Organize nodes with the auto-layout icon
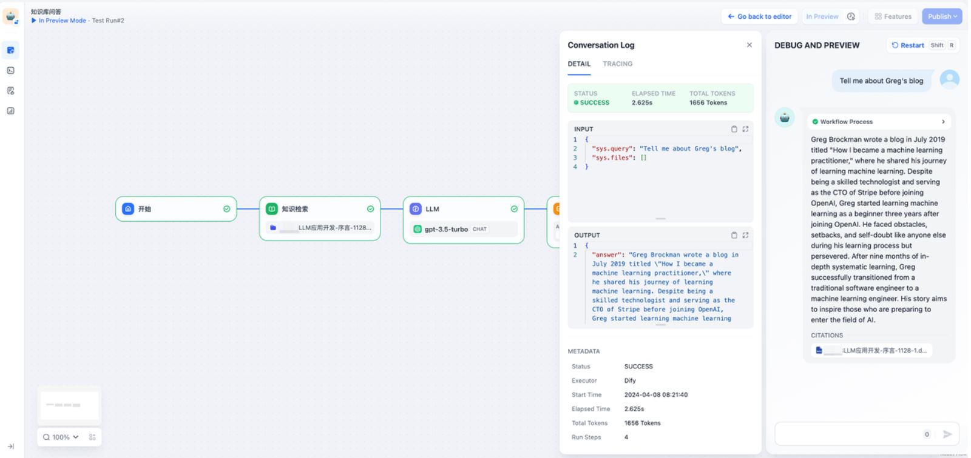Image resolution: width=971 pixels, height=458 pixels. [92, 437]
